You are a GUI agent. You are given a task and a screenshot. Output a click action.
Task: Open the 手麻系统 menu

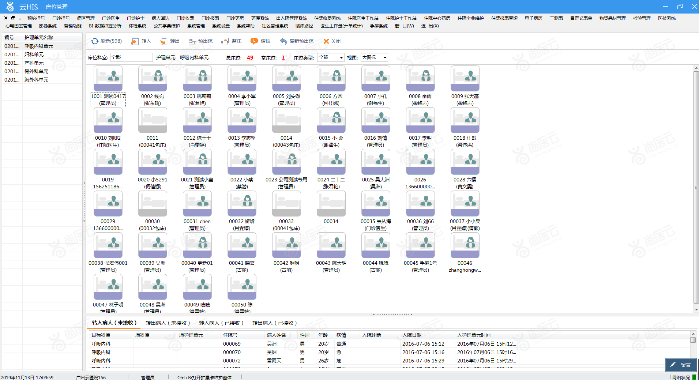(x=379, y=26)
